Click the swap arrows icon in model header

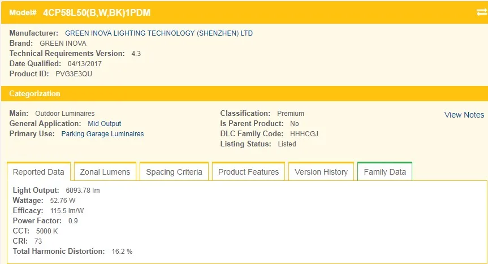click(x=481, y=12)
